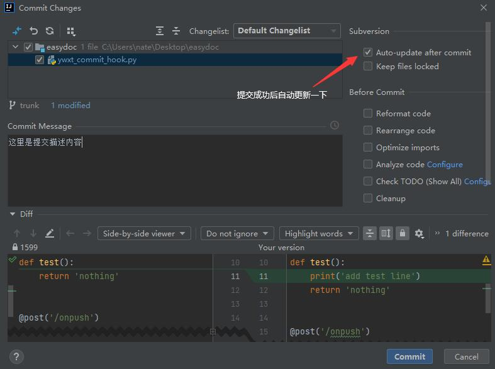Click the Group By icon

point(70,31)
